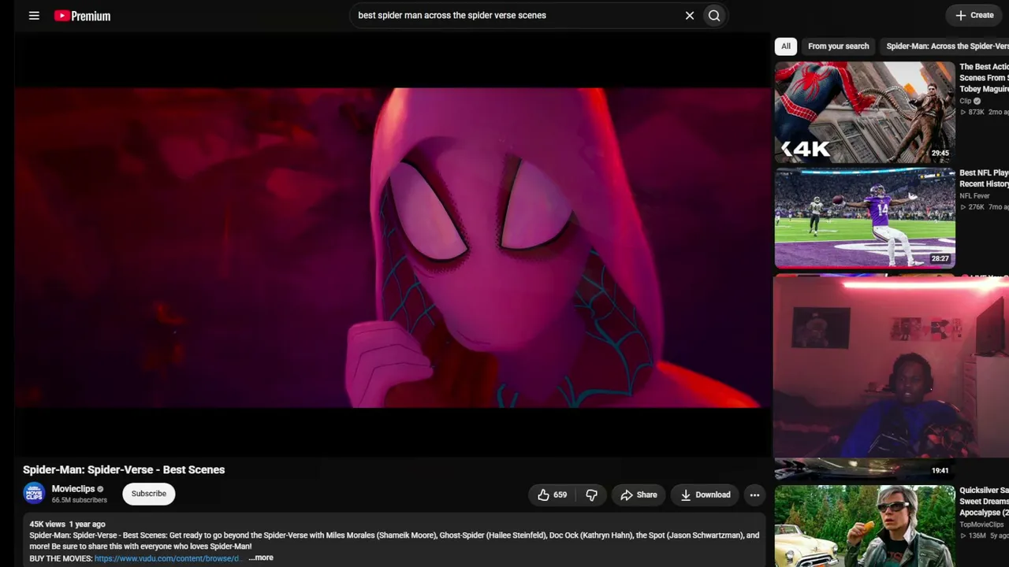1009x567 pixels.
Task: Click the Quicksilver Sweet Dreams Apocalypse title
Action: pos(984,502)
